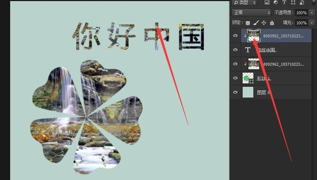Screen dimensions: 317x180
Task: Select layer name 你好中国
Action: tap(267, 50)
